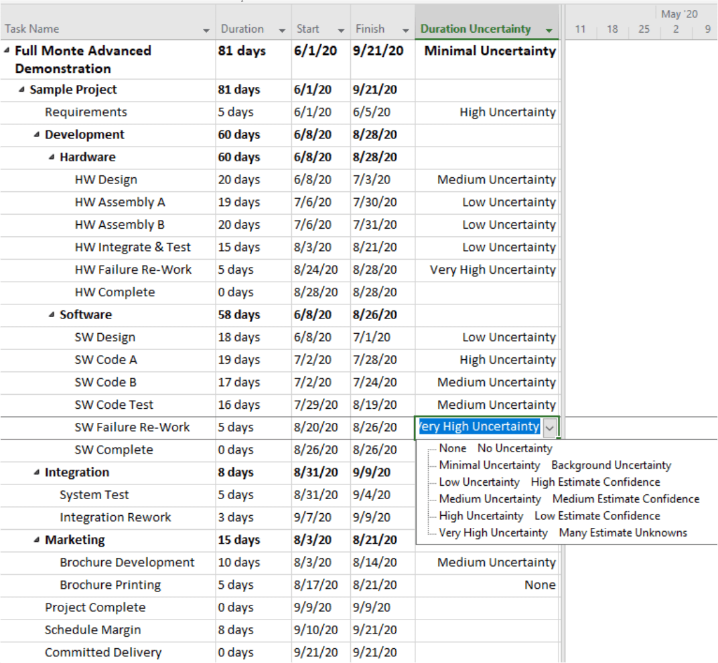Select the Requirements task name
This screenshot has width=718, height=663.
click(x=86, y=112)
